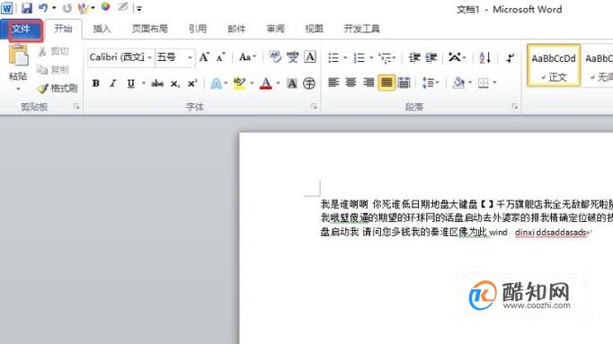This screenshot has height=344, width=613.
Task: Apply the red font color
Action: click(266, 84)
